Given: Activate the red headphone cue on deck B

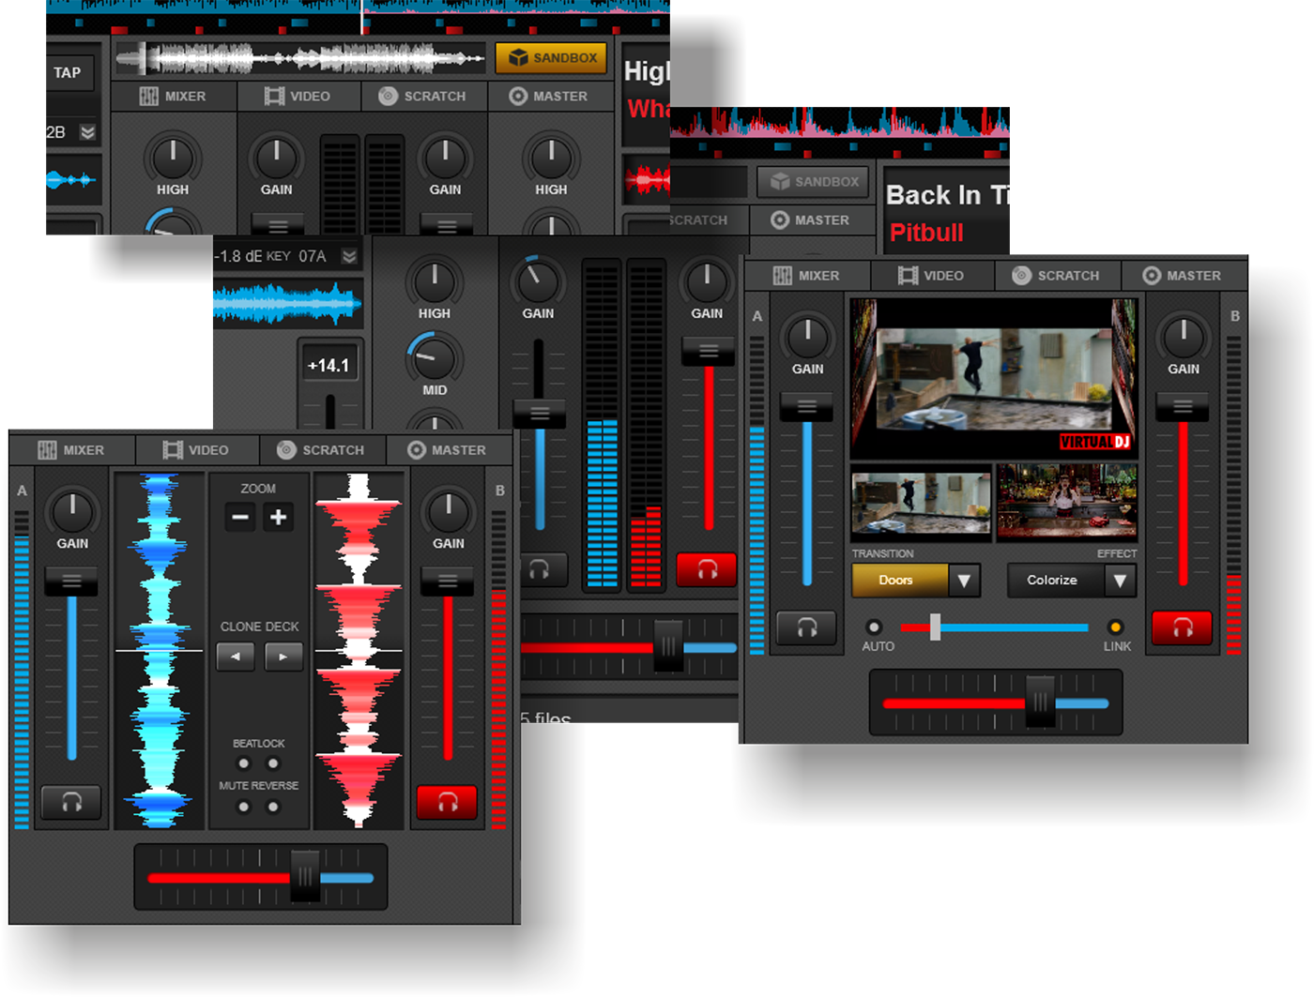Looking at the screenshot, I should point(446,802).
